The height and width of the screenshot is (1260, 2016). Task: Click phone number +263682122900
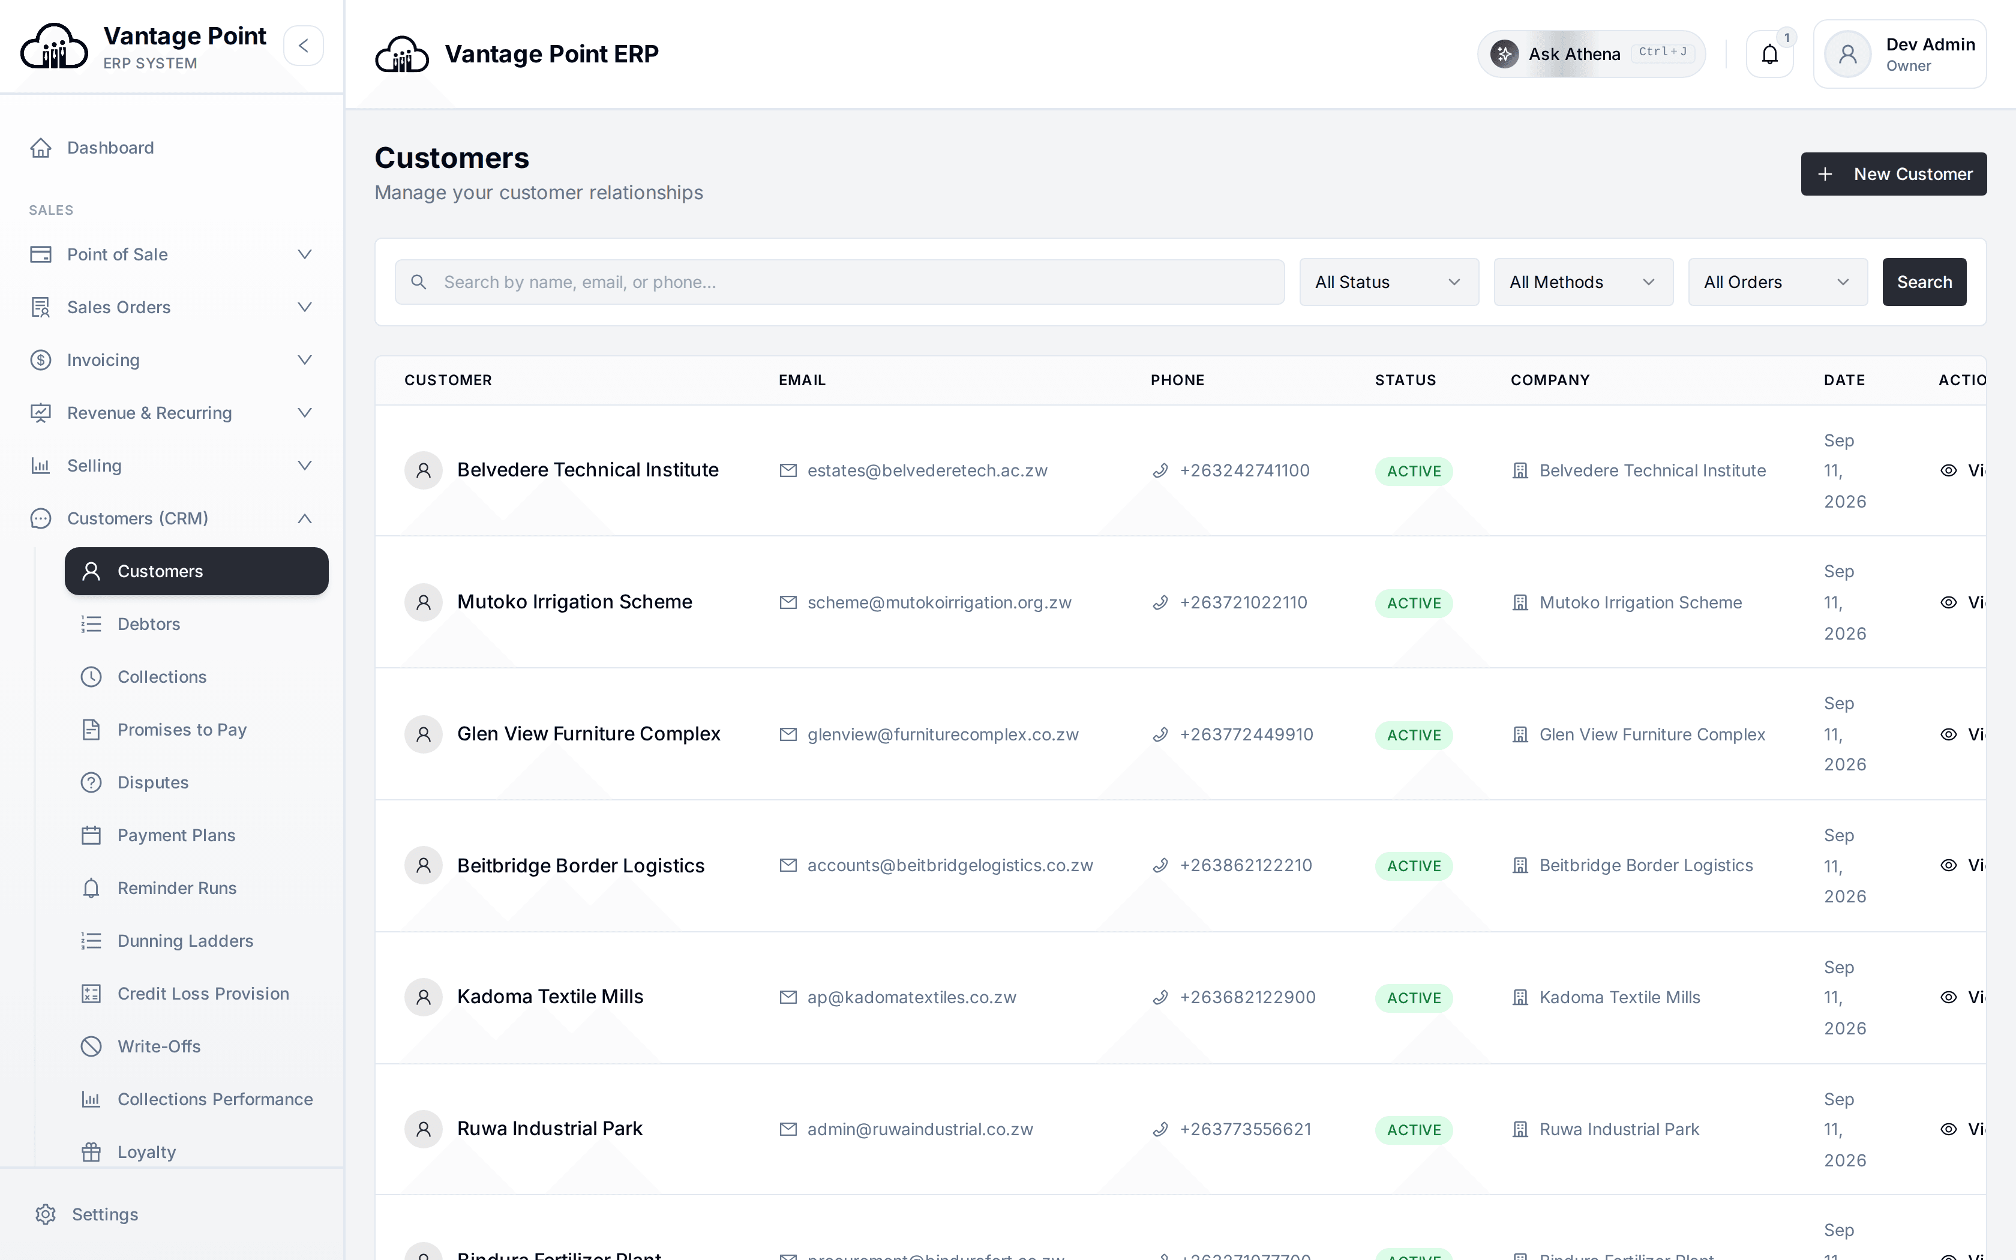(1247, 997)
